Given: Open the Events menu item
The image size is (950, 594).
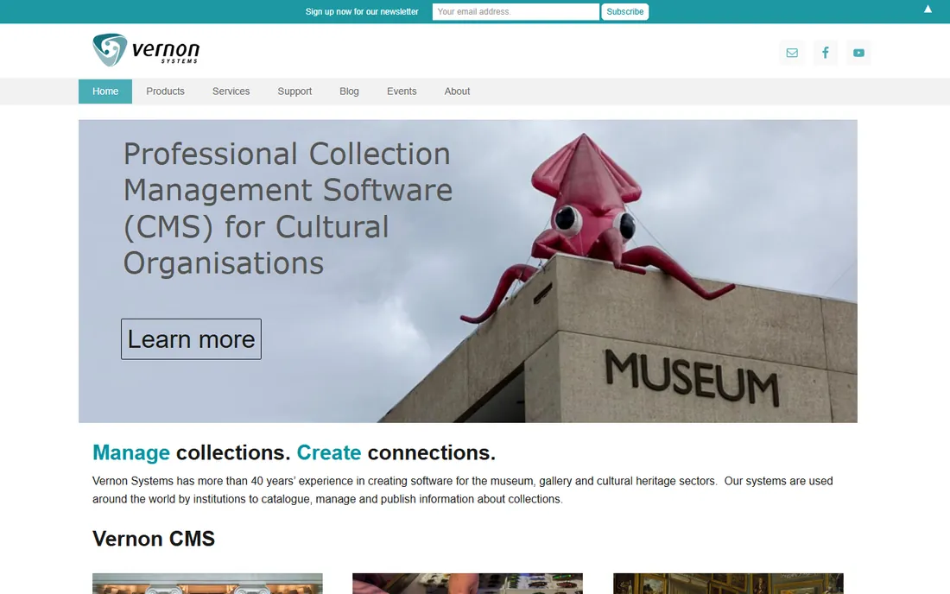Looking at the screenshot, I should [x=402, y=92].
